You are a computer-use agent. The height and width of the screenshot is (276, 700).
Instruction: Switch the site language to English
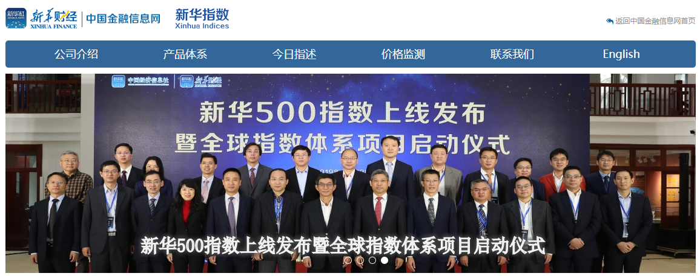point(621,54)
